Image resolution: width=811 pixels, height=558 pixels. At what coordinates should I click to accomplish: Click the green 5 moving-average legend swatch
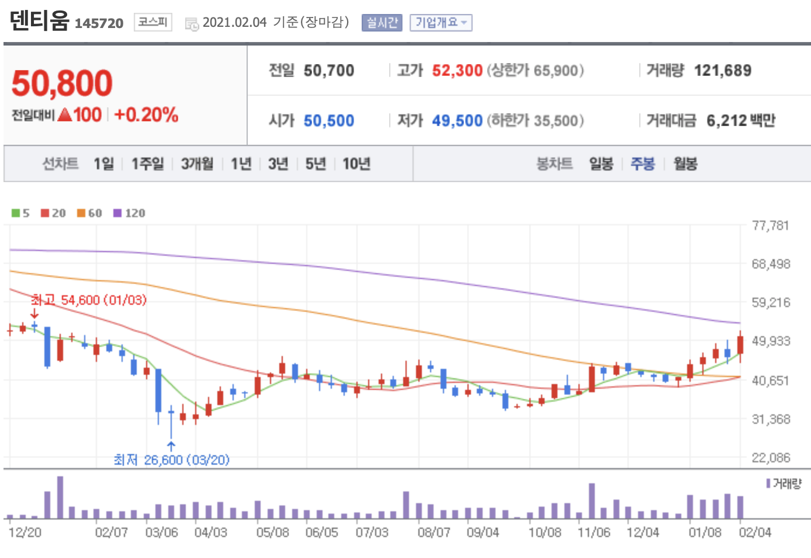click(16, 213)
